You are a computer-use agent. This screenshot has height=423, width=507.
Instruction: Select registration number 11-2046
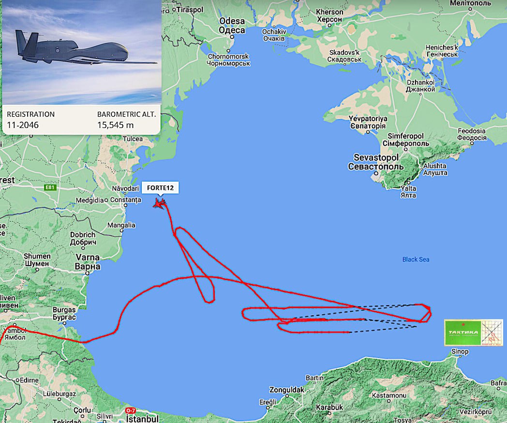click(23, 125)
